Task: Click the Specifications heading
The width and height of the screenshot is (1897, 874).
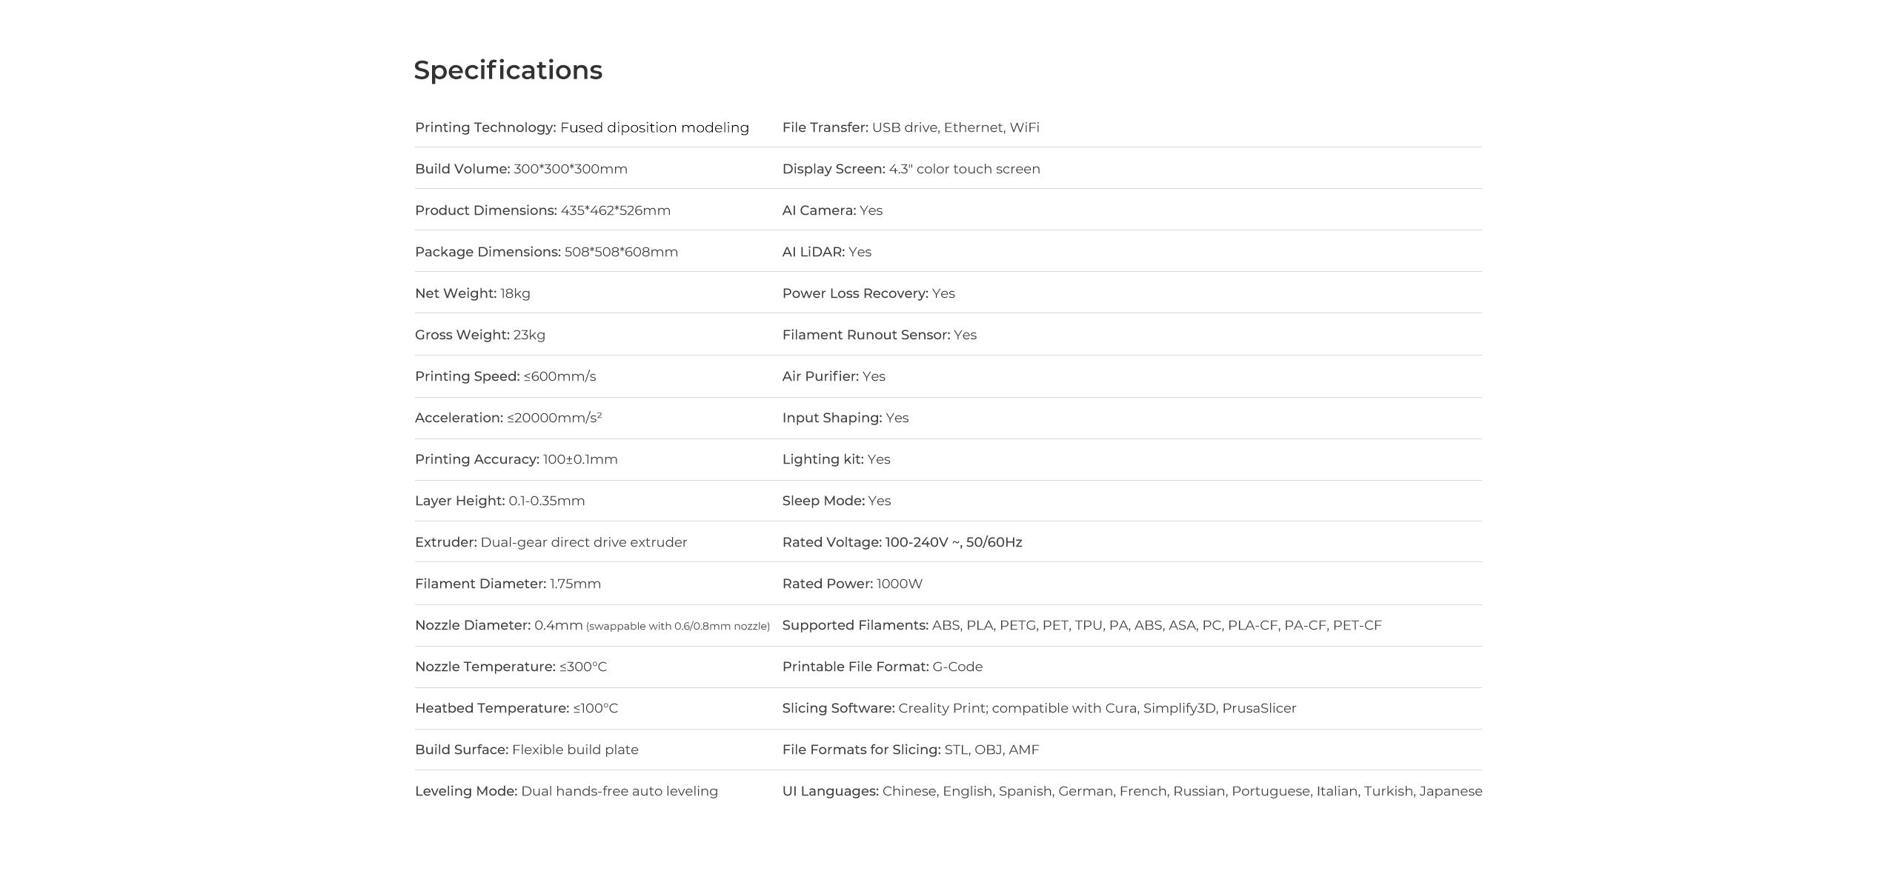Action: tap(508, 70)
